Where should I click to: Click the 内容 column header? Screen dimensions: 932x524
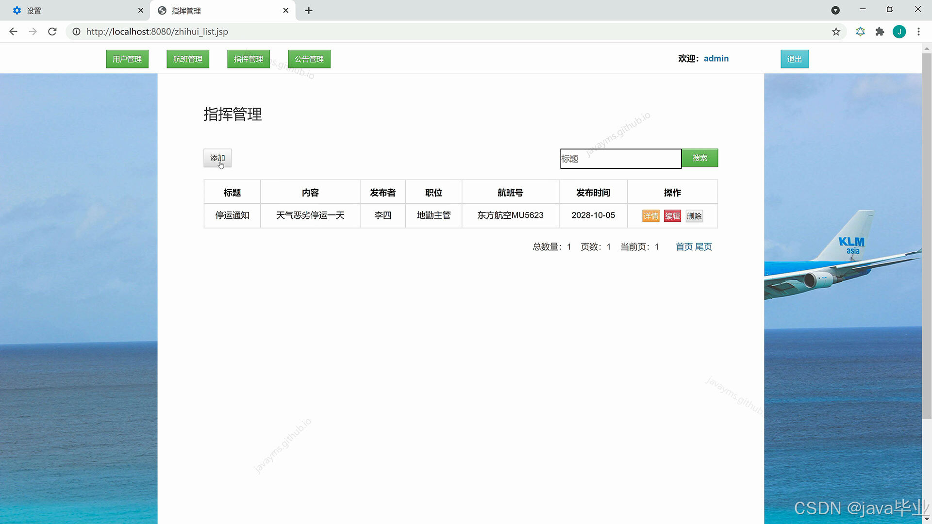[310, 193]
